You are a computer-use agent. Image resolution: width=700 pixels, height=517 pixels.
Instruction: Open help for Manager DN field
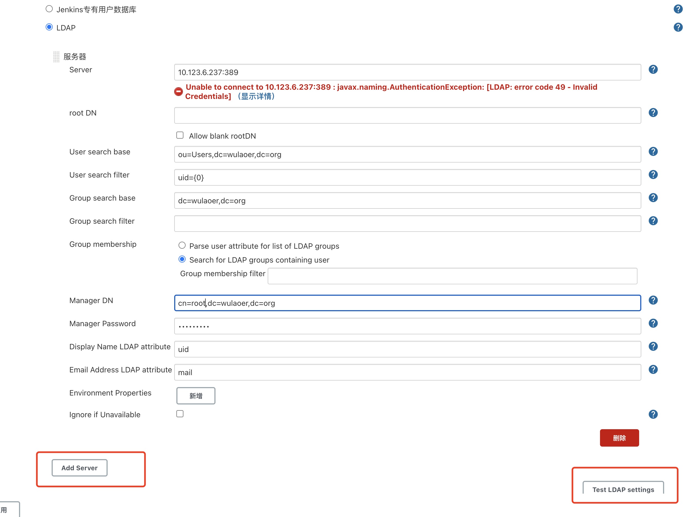653,300
